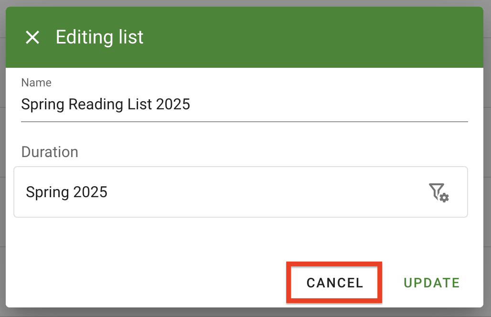Click the "Duration" section label

[x=50, y=152]
